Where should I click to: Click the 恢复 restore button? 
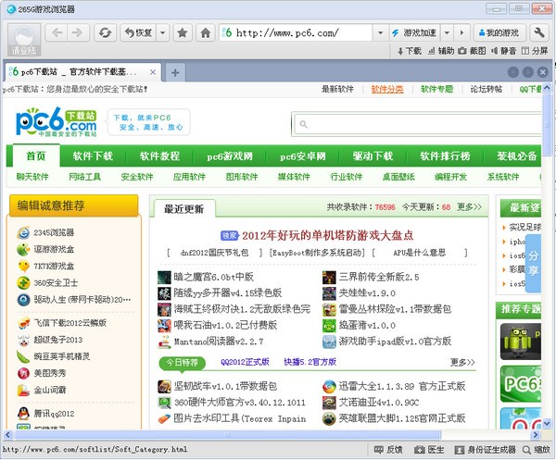(x=138, y=33)
